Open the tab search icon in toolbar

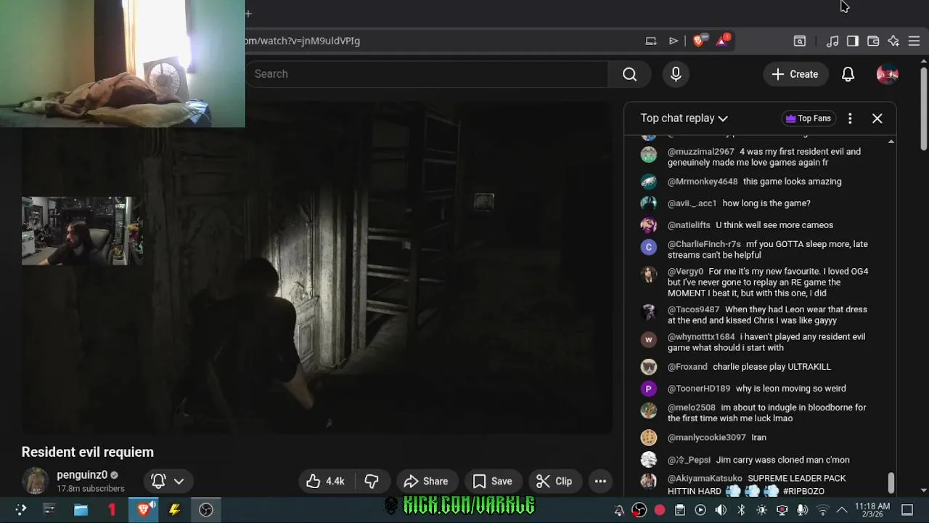[800, 41]
